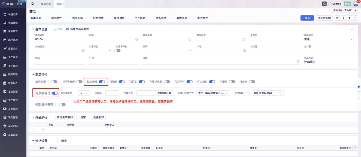Screen dimensions: 361x157
Task: Toggle the 启用称重 switch
Action: pyautogui.click(x=54, y=81)
